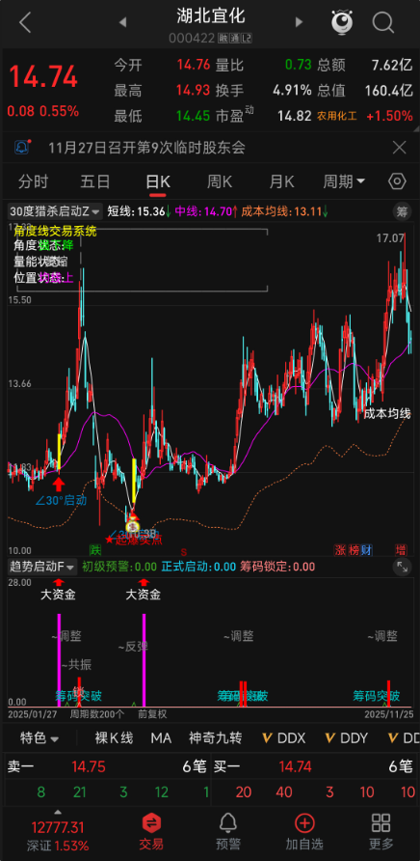
Task: Go back with the left chevron
Action: pos(25,22)
